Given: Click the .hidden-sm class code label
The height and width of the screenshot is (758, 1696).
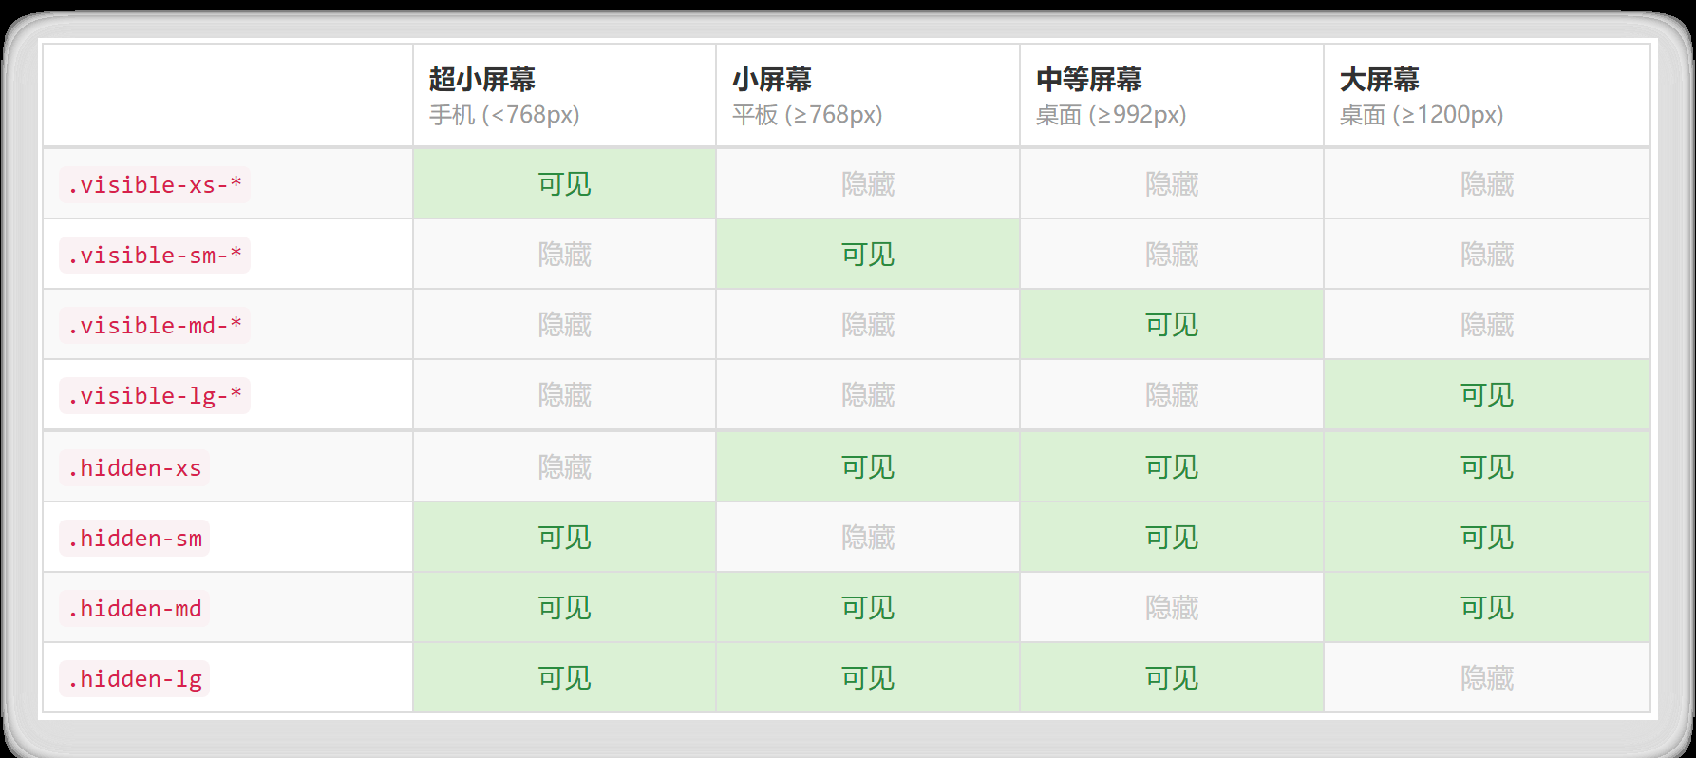Looking at the screenshot, I should tap(134, 538).
